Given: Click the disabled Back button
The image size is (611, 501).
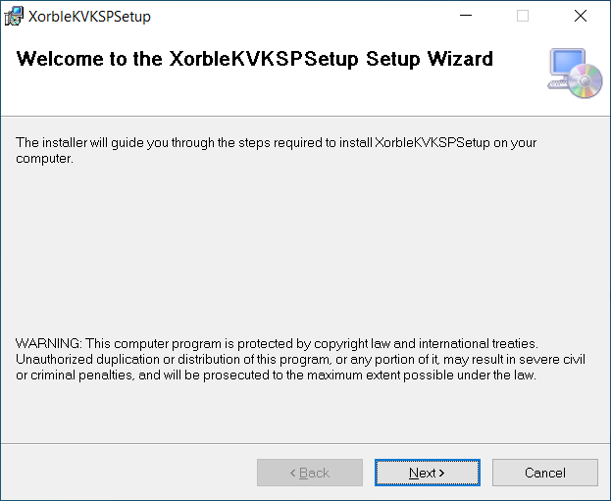Looking at the screenshot, I should (x=310, y=473).
